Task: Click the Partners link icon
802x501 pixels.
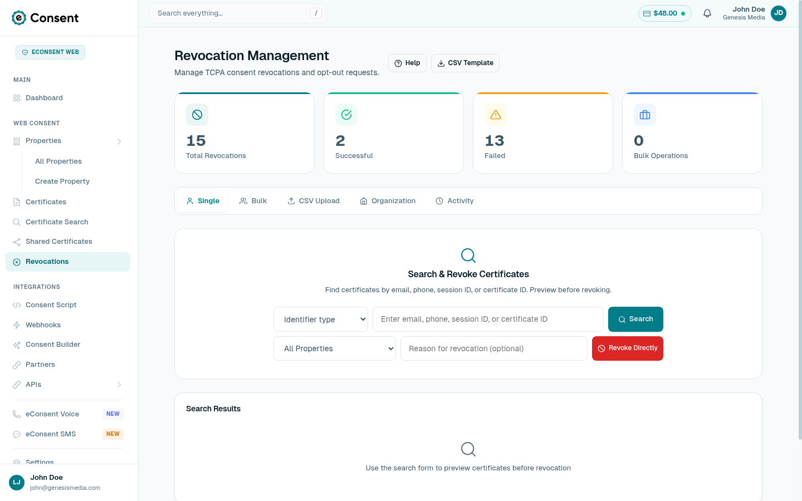Action: (17, 365)
